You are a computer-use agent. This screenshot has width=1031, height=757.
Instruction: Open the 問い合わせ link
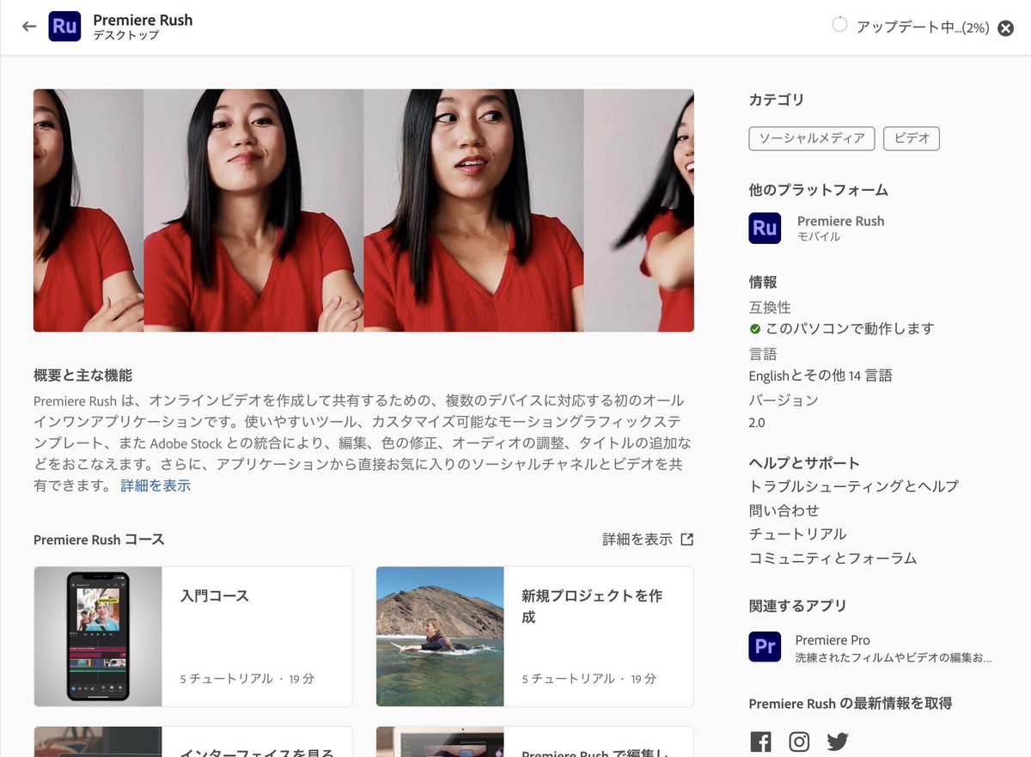pos(784,510)
